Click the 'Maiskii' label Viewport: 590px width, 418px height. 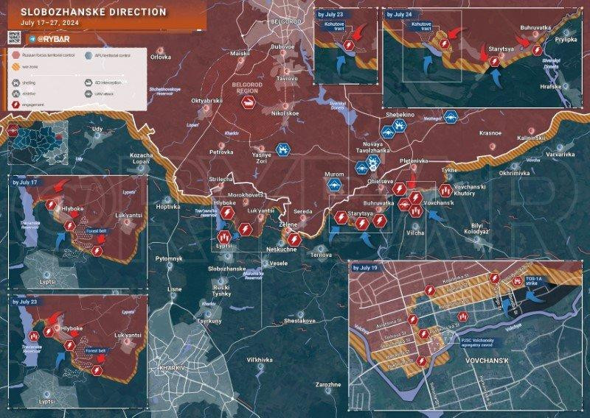(240, 54)
